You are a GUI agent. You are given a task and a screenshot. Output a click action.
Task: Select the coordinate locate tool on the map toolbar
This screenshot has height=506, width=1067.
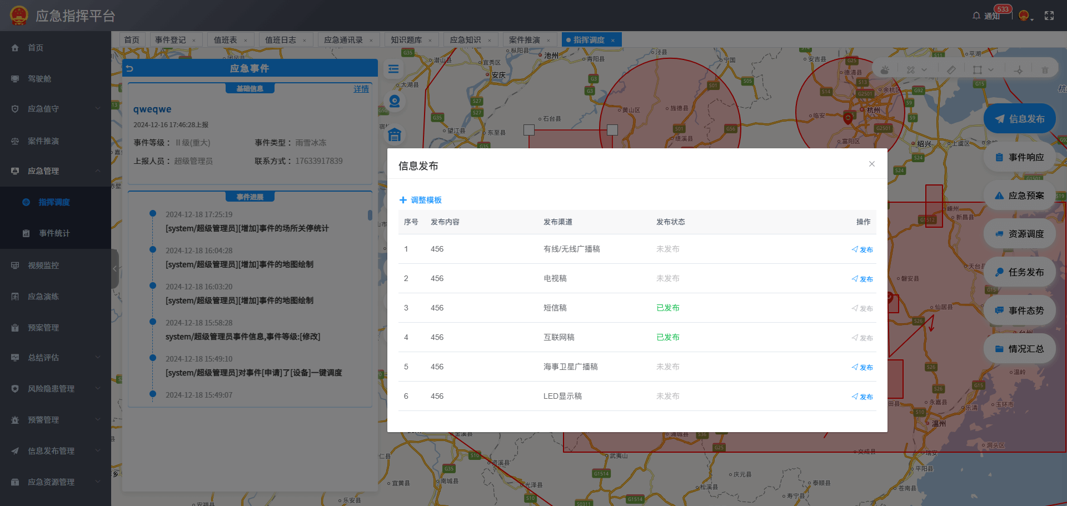tap(1019, 69)
